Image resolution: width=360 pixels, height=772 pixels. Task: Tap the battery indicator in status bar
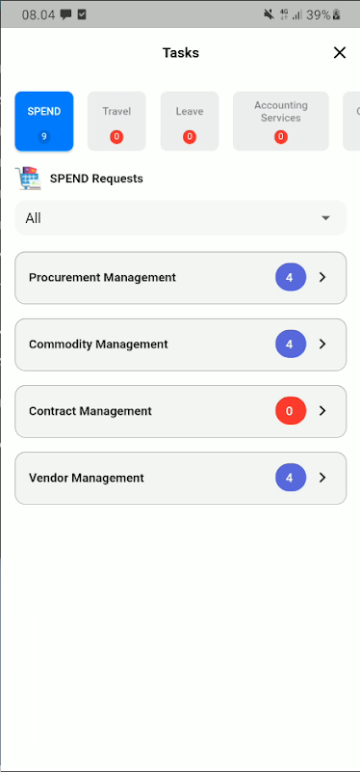[337, 14]
